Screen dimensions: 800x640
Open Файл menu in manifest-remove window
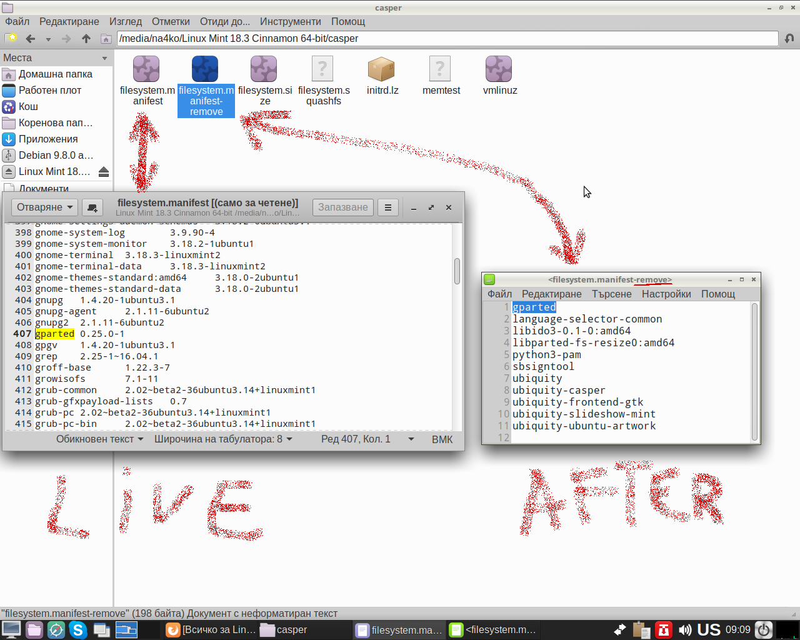(500, 294)
